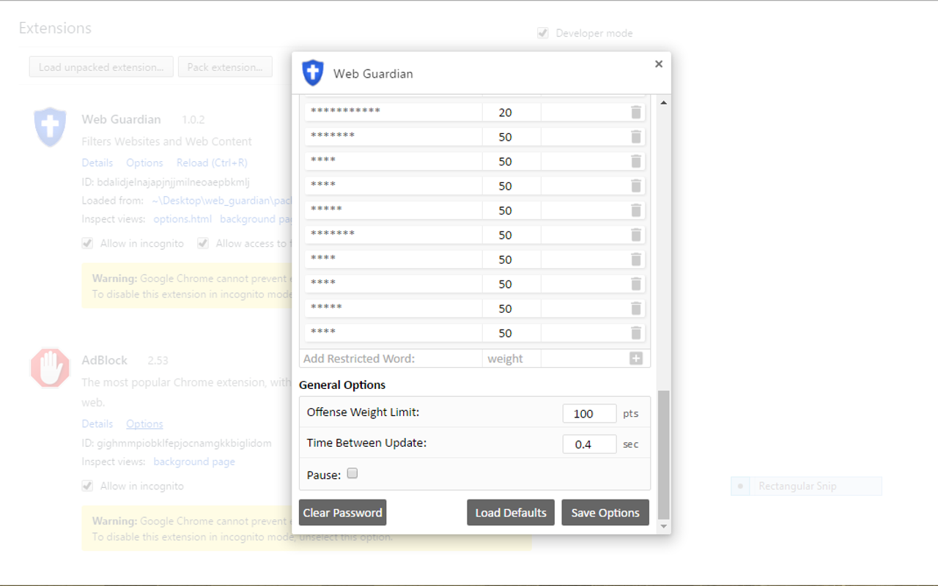Toggle the Allow access to file URLs checkbox

pos(203,243)
